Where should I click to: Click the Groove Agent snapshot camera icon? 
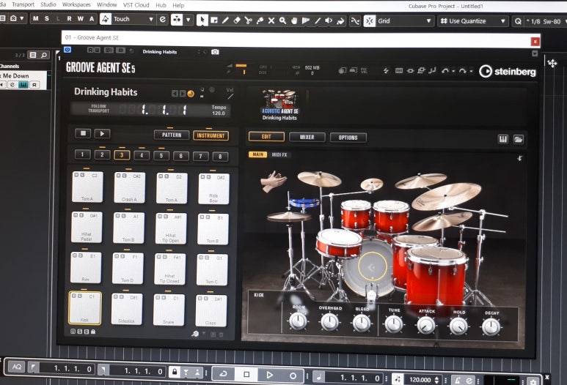pos(215,52)
